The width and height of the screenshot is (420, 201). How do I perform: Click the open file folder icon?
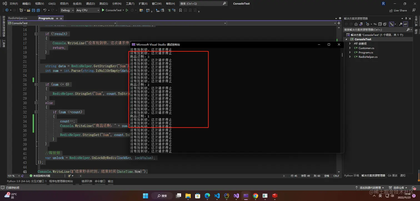point(29,10)
